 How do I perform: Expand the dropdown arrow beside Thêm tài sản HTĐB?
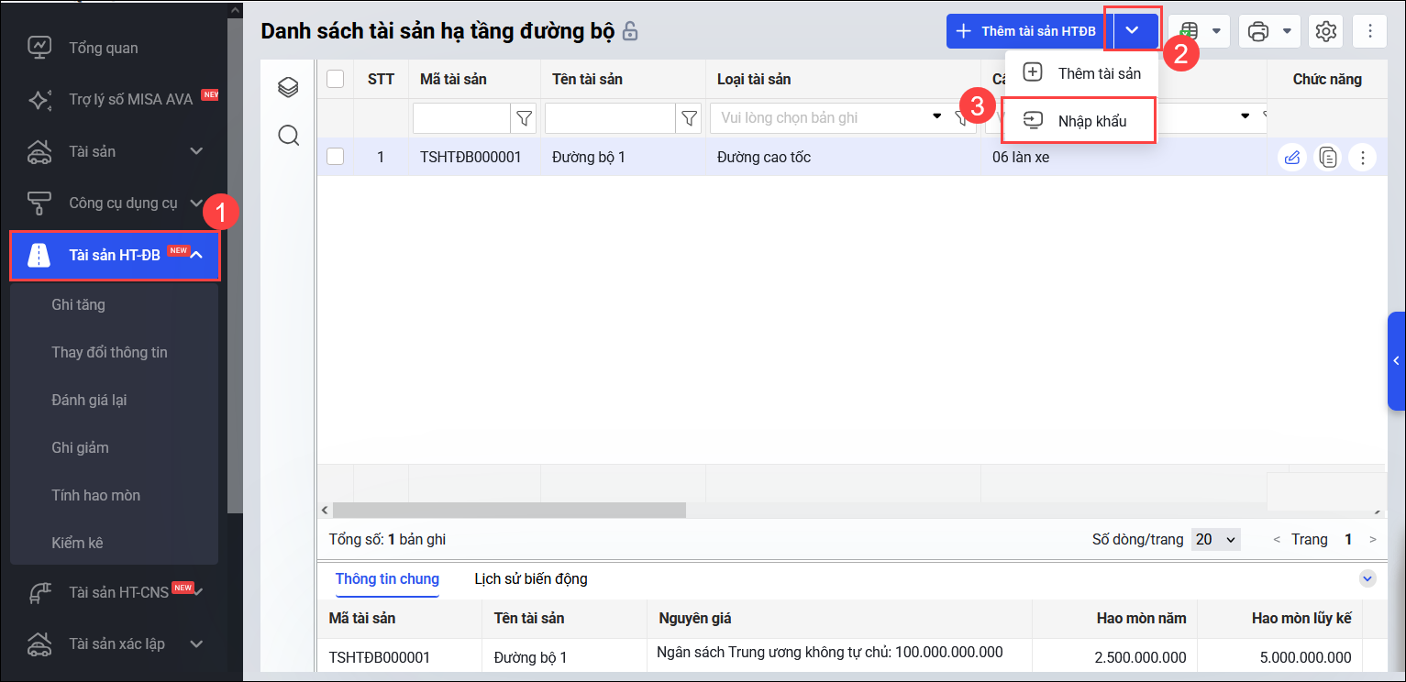point(1133,31)
